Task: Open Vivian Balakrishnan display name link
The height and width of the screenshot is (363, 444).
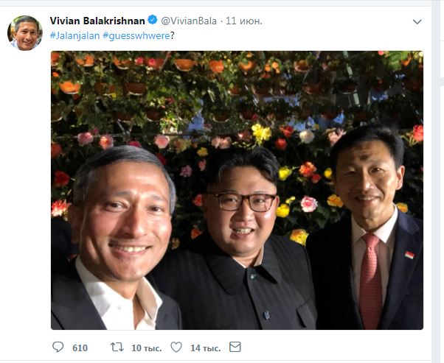Action: (97, 21)
